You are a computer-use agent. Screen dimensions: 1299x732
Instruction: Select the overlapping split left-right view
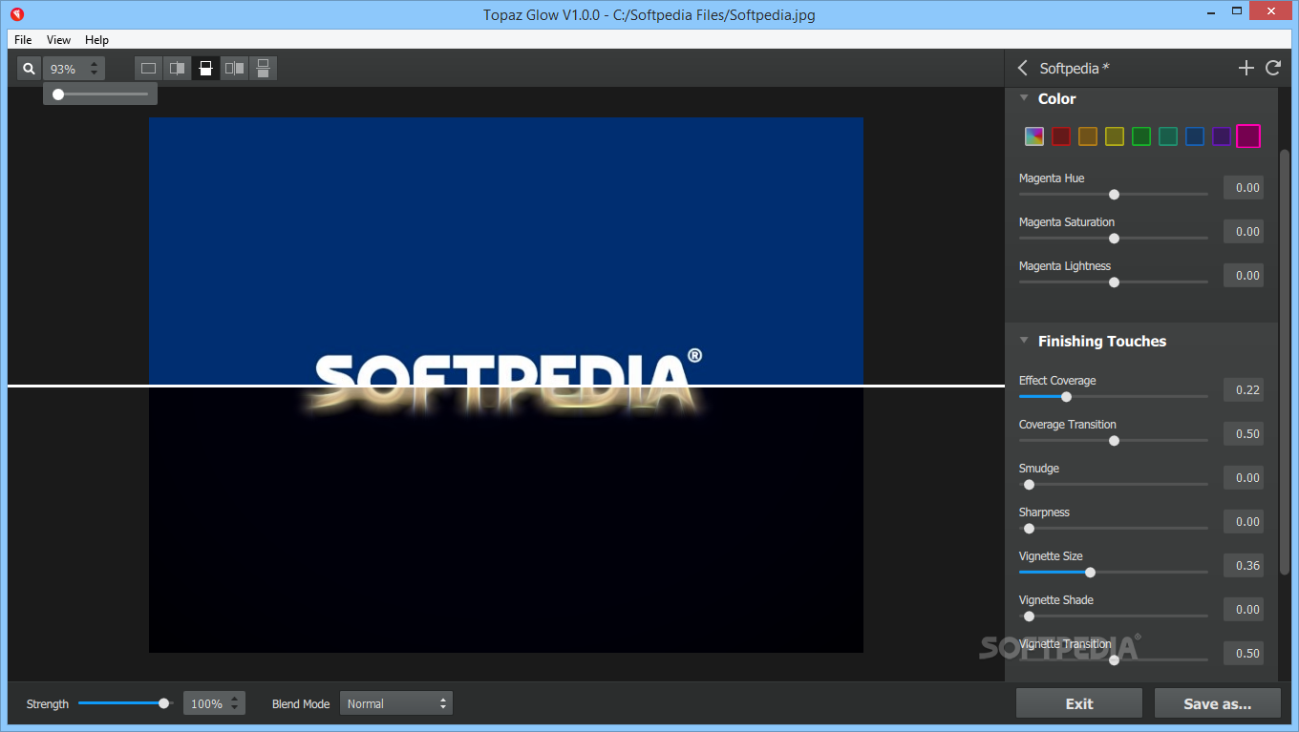[177, 68]
